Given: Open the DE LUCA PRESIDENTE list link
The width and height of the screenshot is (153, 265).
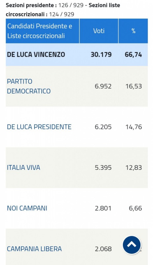Looking at the screenshot, I should (x=39, y=127).
